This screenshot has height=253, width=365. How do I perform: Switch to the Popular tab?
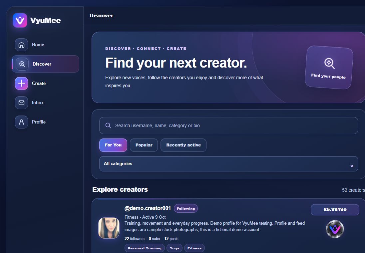click(144, 145)
